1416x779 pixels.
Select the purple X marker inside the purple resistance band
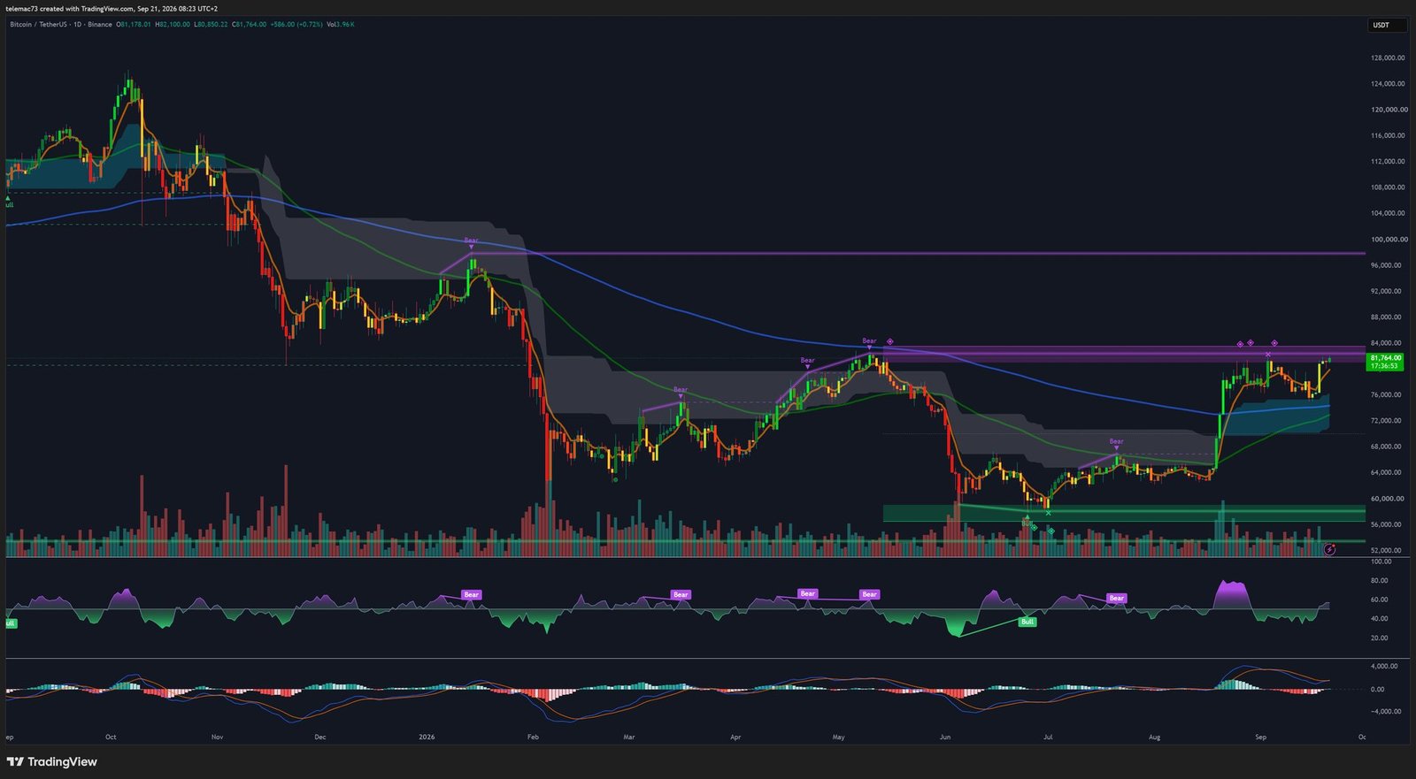pyautogui.click(x=1268, y=355)
